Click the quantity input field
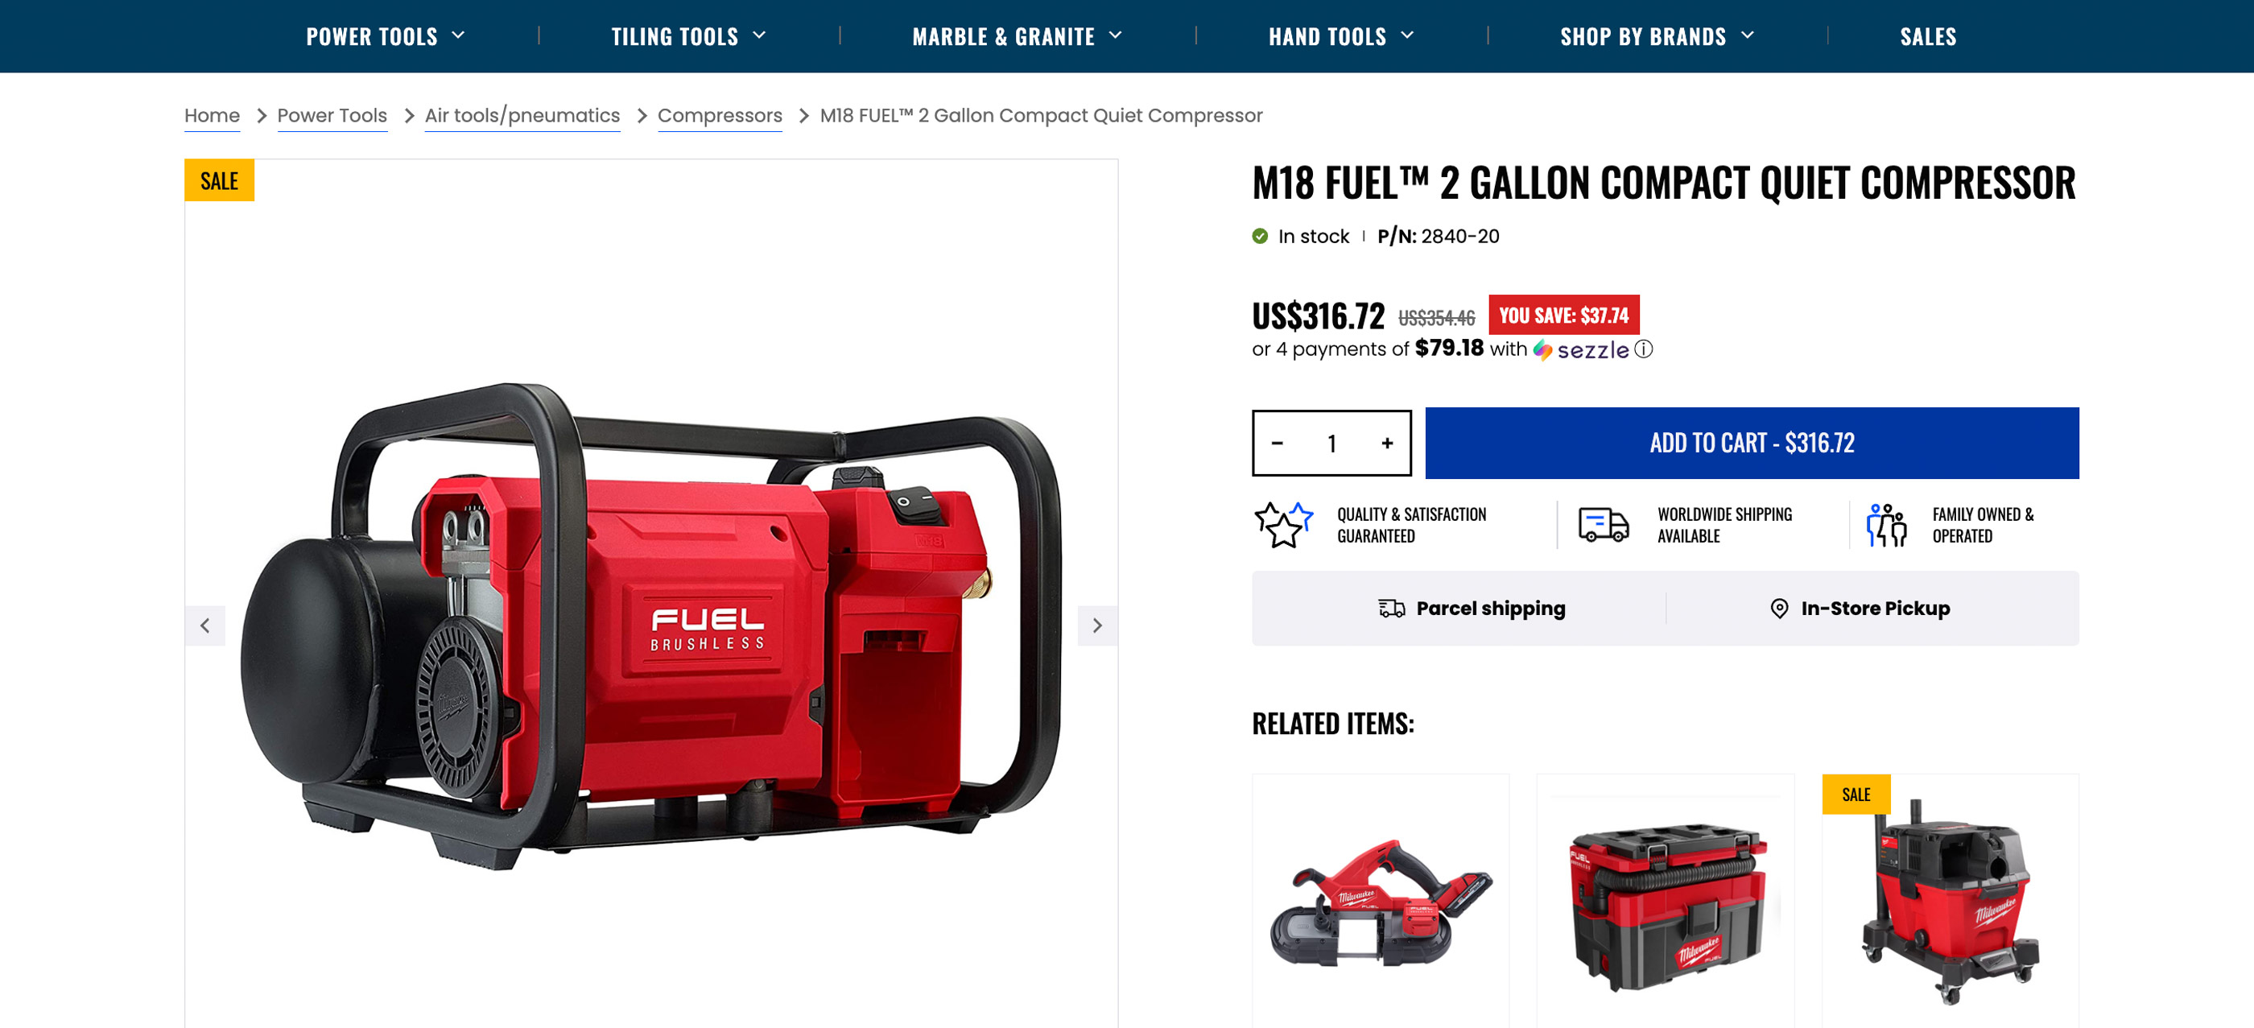This screenshot has width=2254, height=1028. tap(1331, 444)
